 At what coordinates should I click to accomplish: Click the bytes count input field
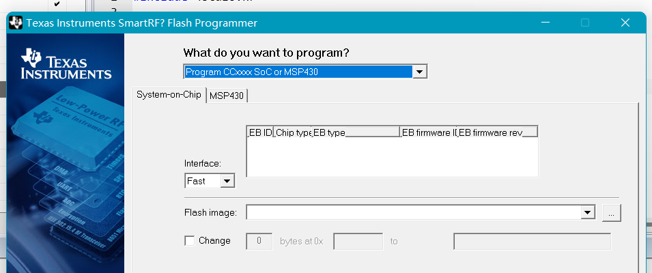(x=259, y=241)
